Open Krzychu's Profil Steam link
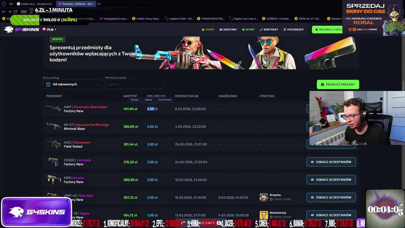The image size is (405, 228). click(x=280, y=199)
